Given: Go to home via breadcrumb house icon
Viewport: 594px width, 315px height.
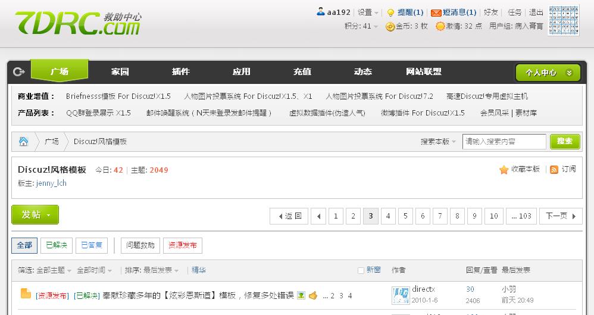Looking at the screenshot, I should point(23,141).
